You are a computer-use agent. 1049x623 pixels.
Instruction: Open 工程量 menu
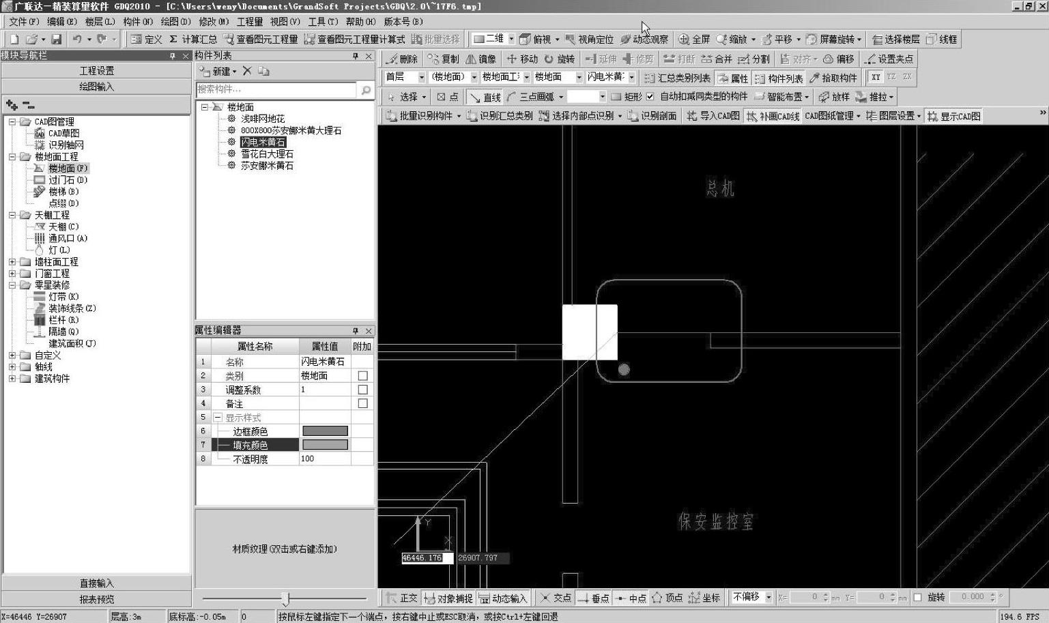pyautogui.click(x=250, y=22)
